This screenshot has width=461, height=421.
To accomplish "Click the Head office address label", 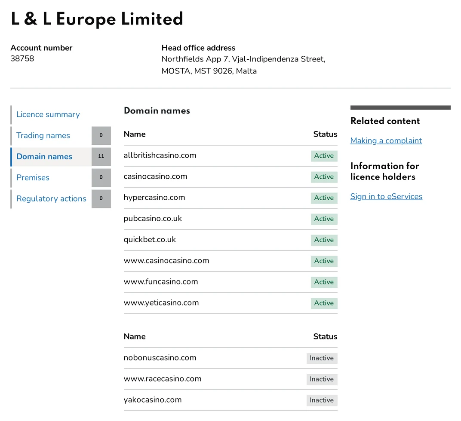I will click(198, 48).
